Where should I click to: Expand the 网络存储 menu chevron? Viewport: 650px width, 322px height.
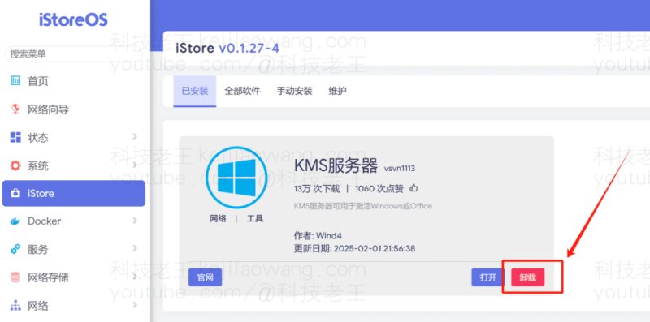point(135,277)
